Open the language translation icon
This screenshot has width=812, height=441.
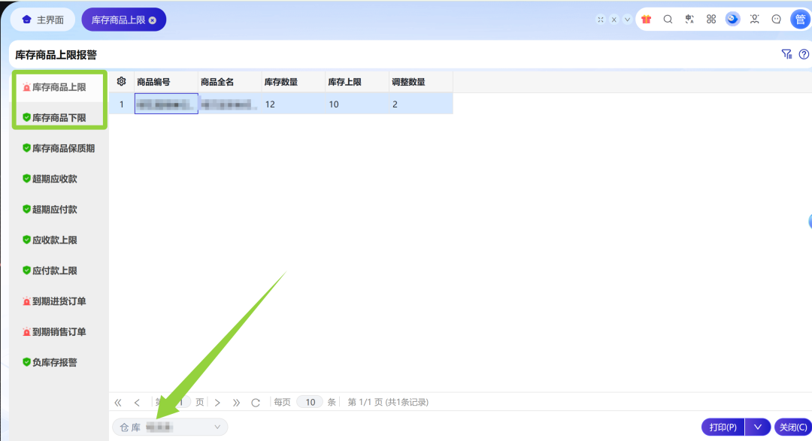(689, 20)
